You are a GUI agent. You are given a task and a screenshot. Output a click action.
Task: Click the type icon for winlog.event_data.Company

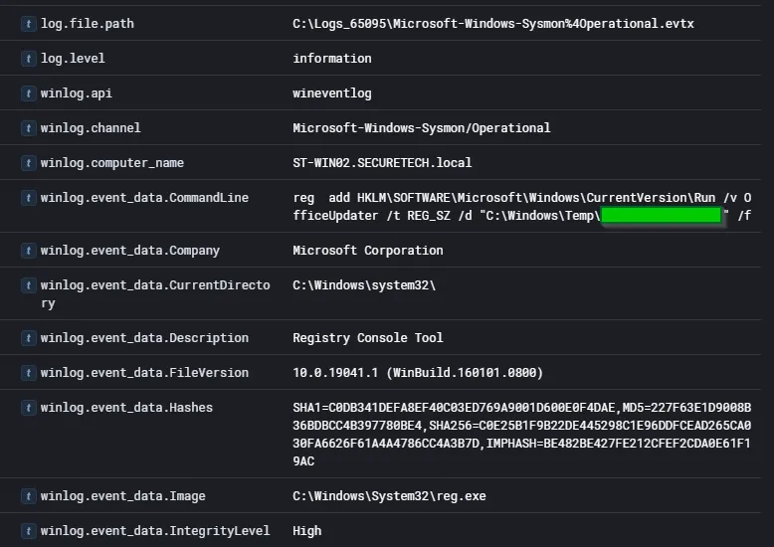(28, 251)
